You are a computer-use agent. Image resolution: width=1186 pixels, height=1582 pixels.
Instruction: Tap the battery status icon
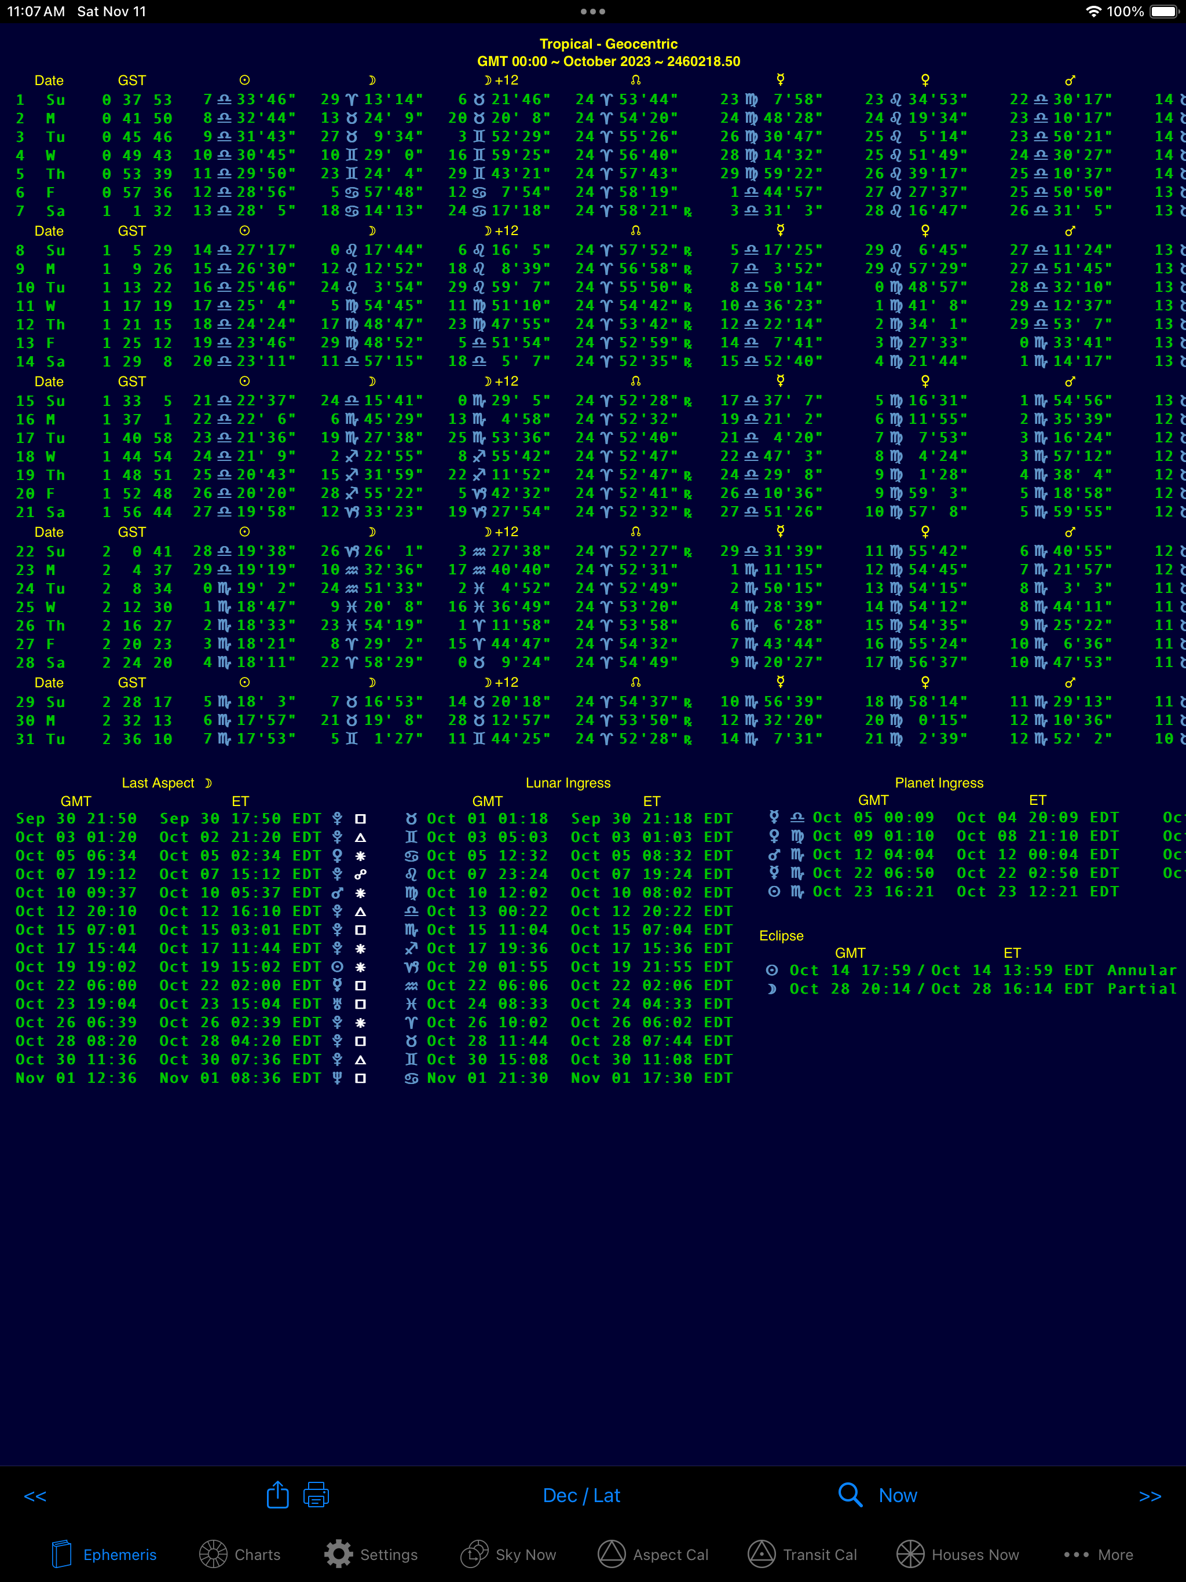point(1164,12)
